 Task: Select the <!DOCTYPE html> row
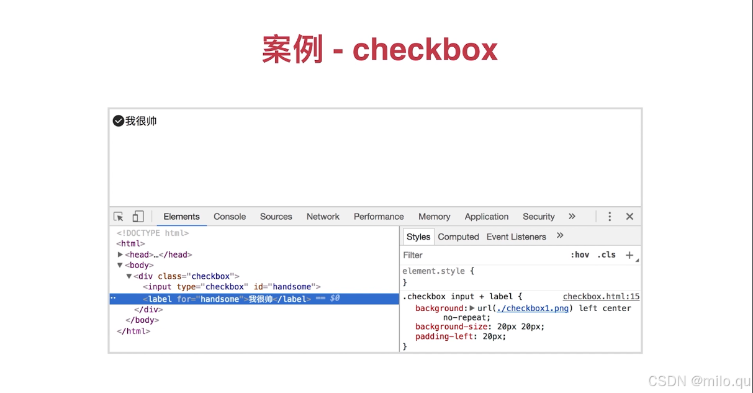click(153, 233)
